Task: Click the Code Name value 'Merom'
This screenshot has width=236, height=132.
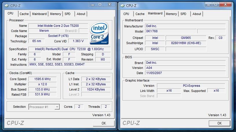Action: click(44, 31)
